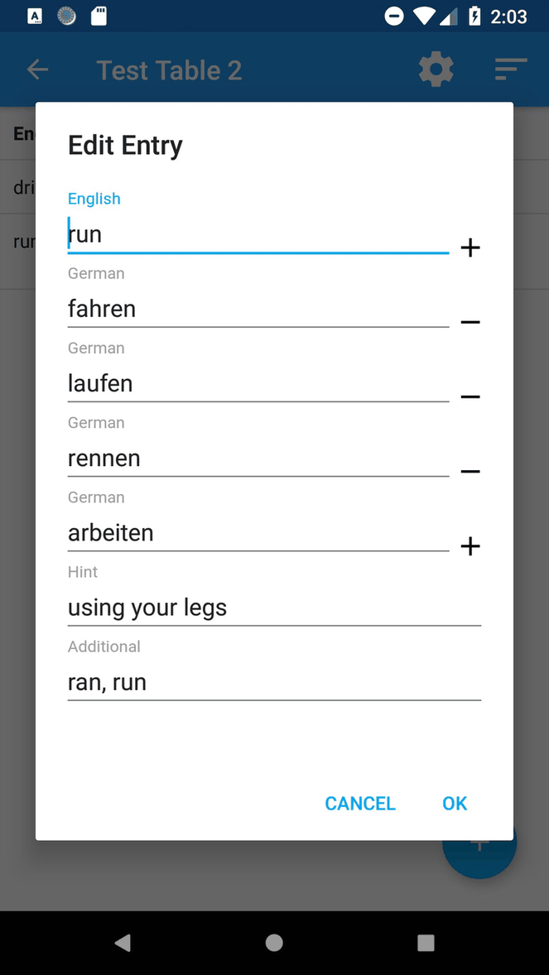Confirm changes with OK
The width and height of the screenshot is (549, 975).
point(454,803)
